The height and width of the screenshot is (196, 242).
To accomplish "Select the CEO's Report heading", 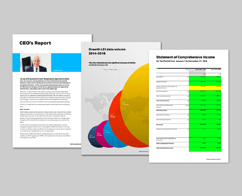I will click(35, 43).
